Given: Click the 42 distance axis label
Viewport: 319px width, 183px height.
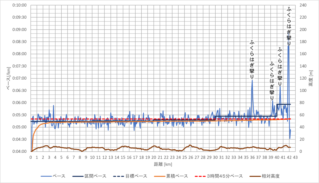Looking at the screenshot, I should pyautogui.click(x=289, y=157).
